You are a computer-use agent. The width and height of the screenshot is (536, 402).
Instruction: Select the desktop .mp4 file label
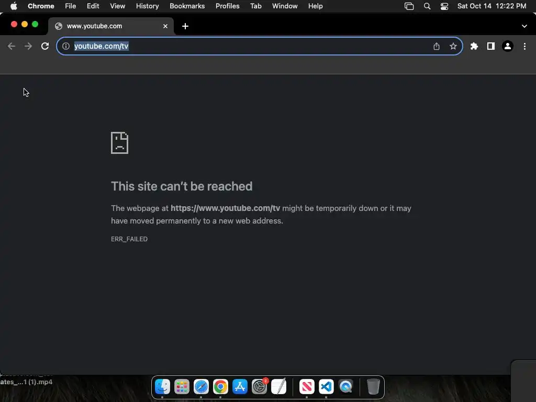(x=26, y=382)
